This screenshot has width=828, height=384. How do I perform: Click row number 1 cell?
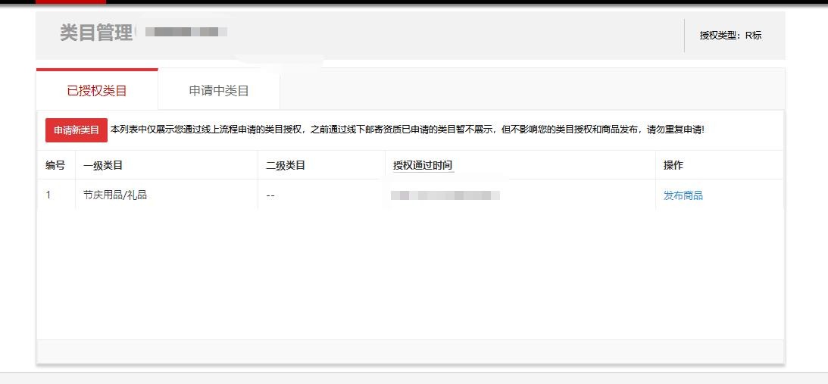coord(48,195)
